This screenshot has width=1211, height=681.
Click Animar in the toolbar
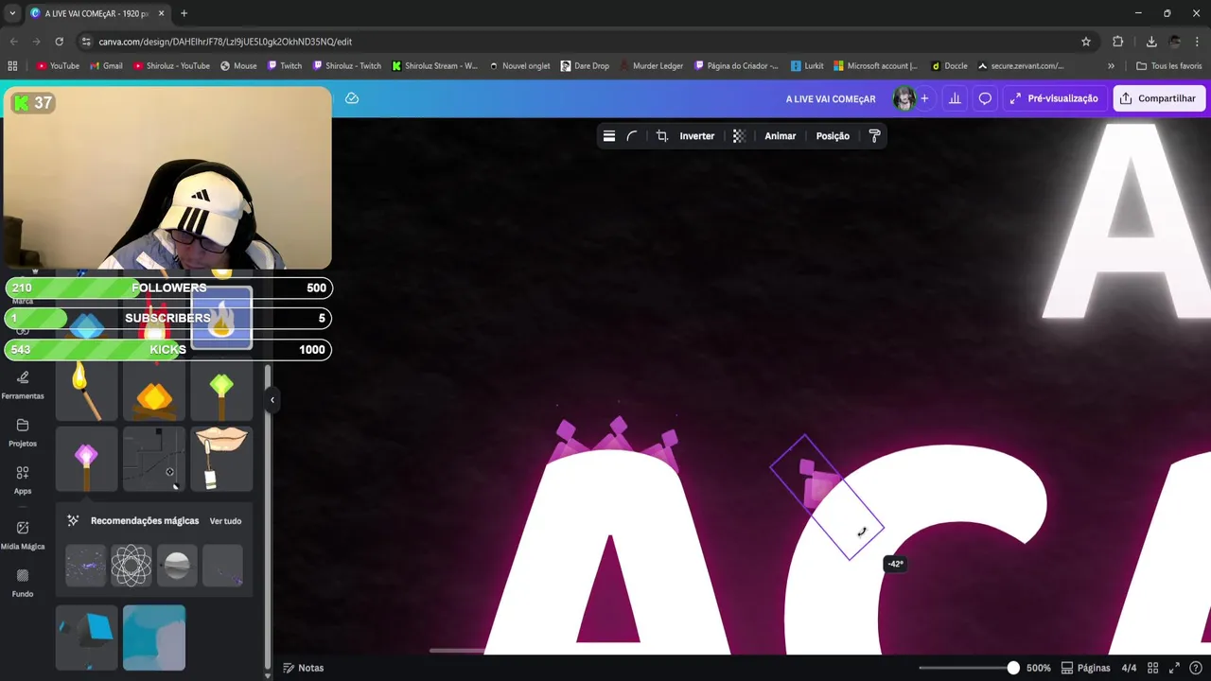point(781,136)
